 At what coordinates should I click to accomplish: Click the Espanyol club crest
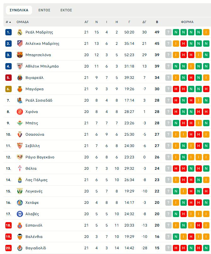pyautogui.click(x=20, y=225)
